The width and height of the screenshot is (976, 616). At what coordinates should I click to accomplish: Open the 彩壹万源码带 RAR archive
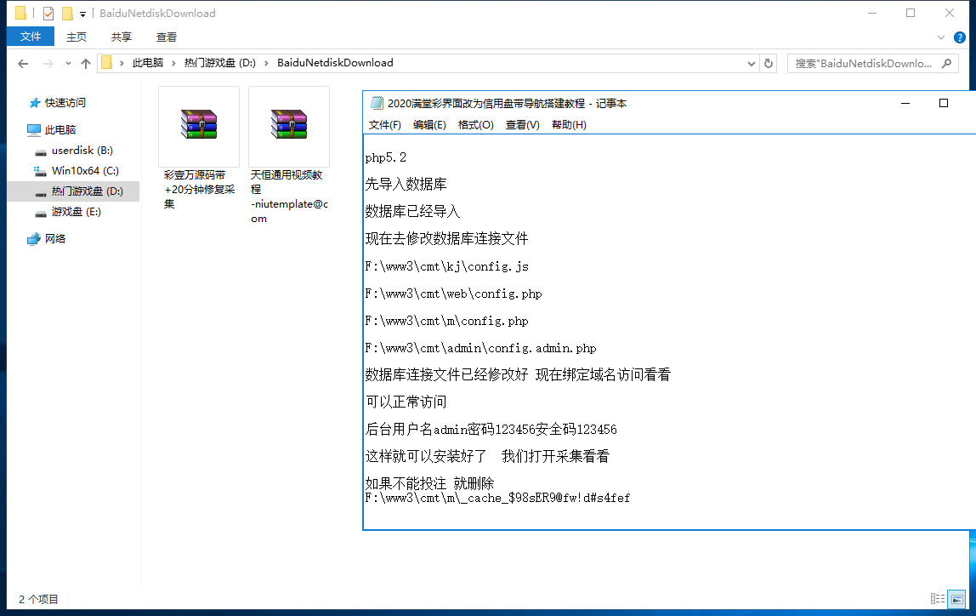pyautogui.click(x=198, y=124)
